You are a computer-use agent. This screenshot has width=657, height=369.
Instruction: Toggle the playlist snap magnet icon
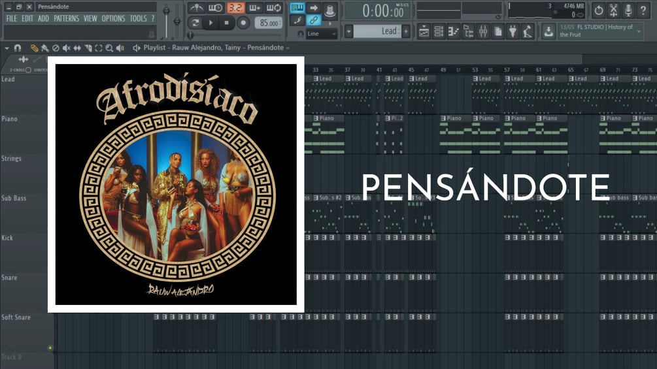18,48
